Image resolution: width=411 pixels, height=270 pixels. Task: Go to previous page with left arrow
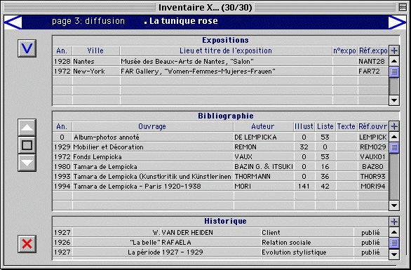point(13,22)
